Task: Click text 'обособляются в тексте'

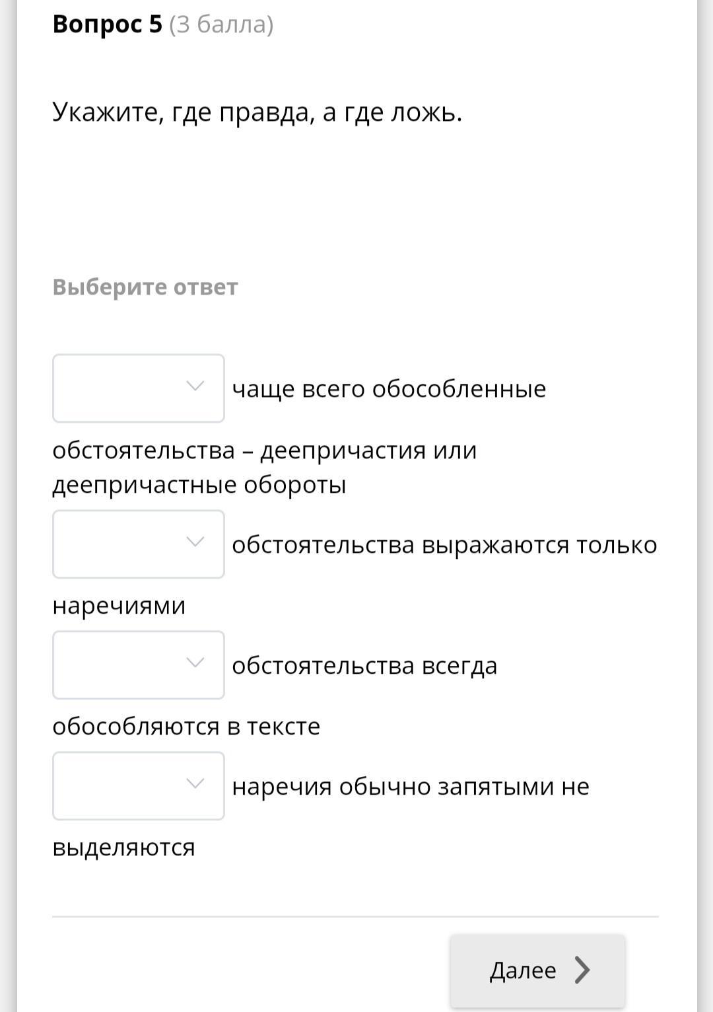Action: point(186,726)
